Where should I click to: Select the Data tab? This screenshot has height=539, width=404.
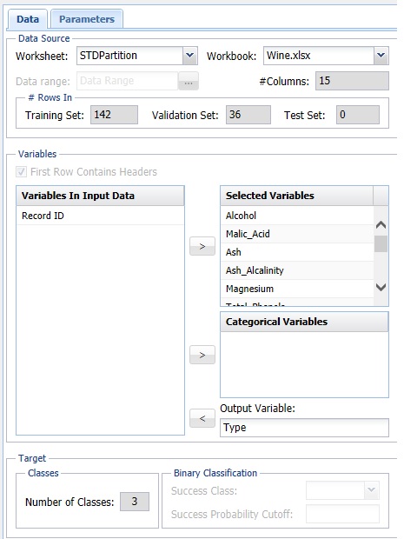pyautogui.click(x=28, y=19)
